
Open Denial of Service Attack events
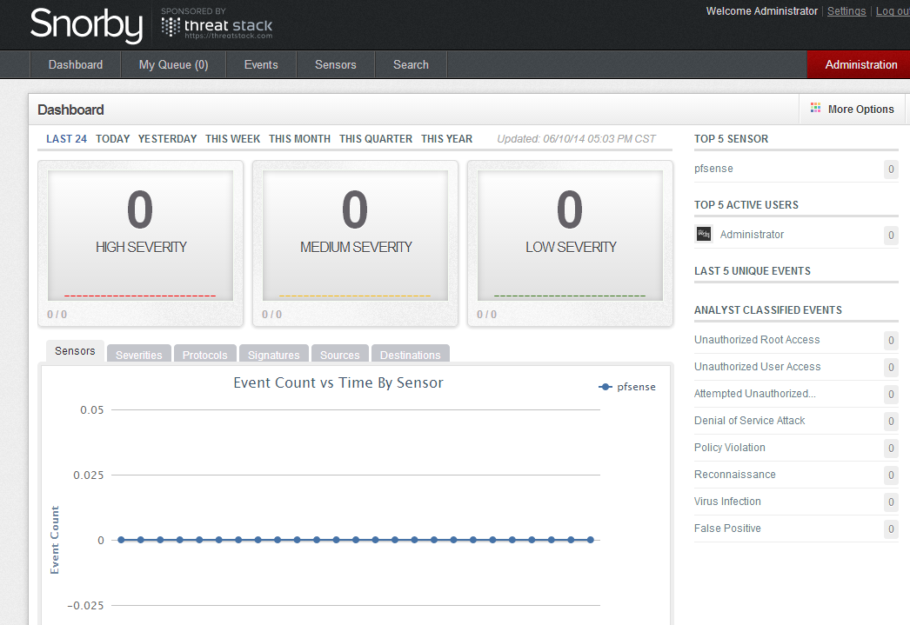tap(749, 421)
